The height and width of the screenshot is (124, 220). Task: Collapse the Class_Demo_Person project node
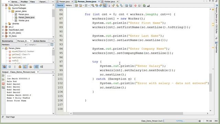[x=3, y=5]
